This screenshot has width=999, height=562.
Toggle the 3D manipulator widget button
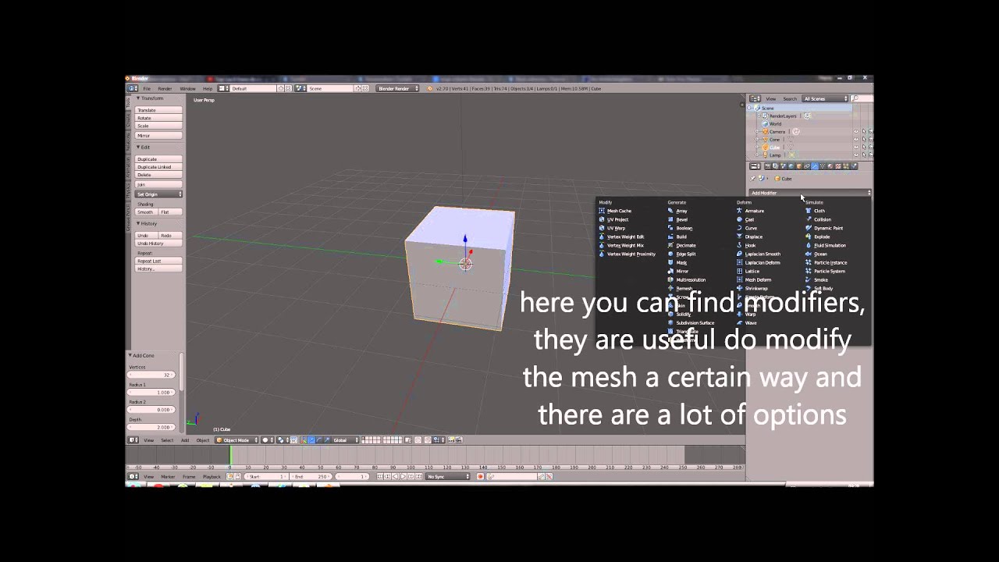(x=304, y=439)
